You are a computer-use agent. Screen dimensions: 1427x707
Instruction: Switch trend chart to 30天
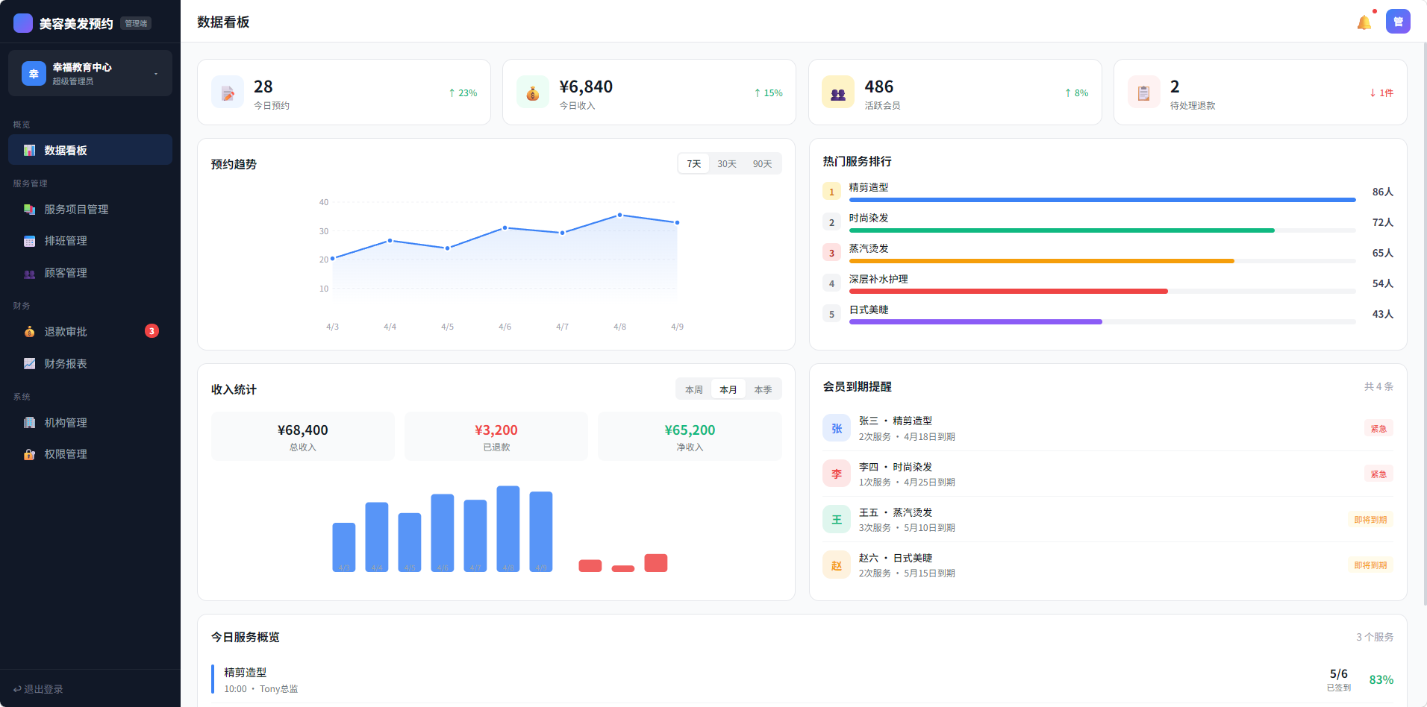click(x=726, y=164)
